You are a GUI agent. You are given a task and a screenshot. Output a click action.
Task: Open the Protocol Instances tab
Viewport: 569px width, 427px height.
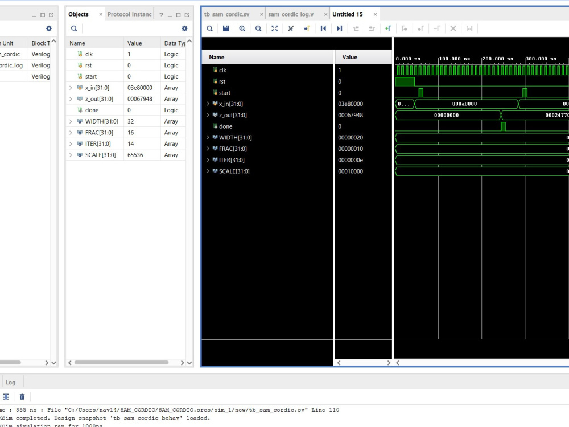130,14
